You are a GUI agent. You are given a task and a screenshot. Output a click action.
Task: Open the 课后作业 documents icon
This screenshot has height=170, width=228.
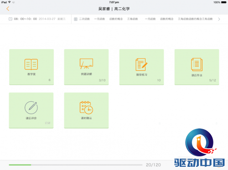click(197, 65)
